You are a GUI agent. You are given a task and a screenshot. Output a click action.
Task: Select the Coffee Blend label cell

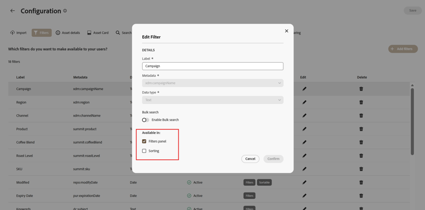25,142
